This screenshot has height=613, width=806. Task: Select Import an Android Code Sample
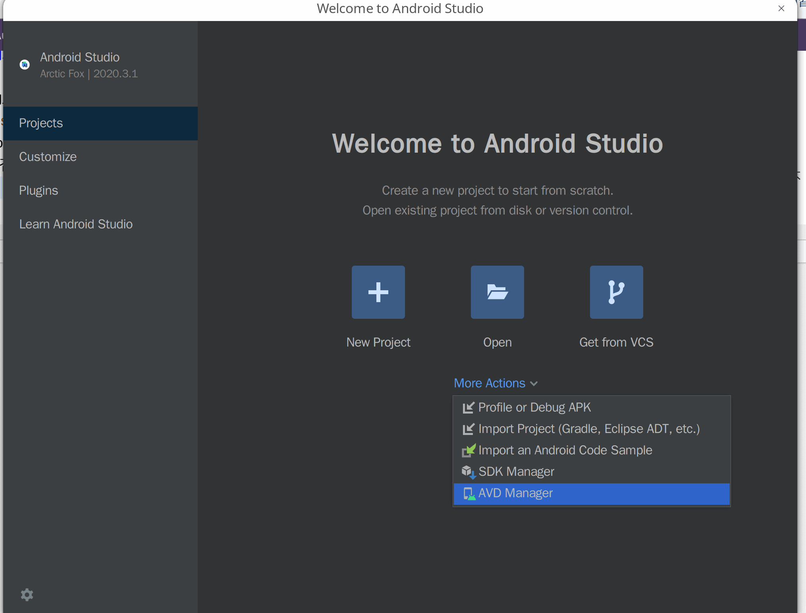(x=592, y=450)
